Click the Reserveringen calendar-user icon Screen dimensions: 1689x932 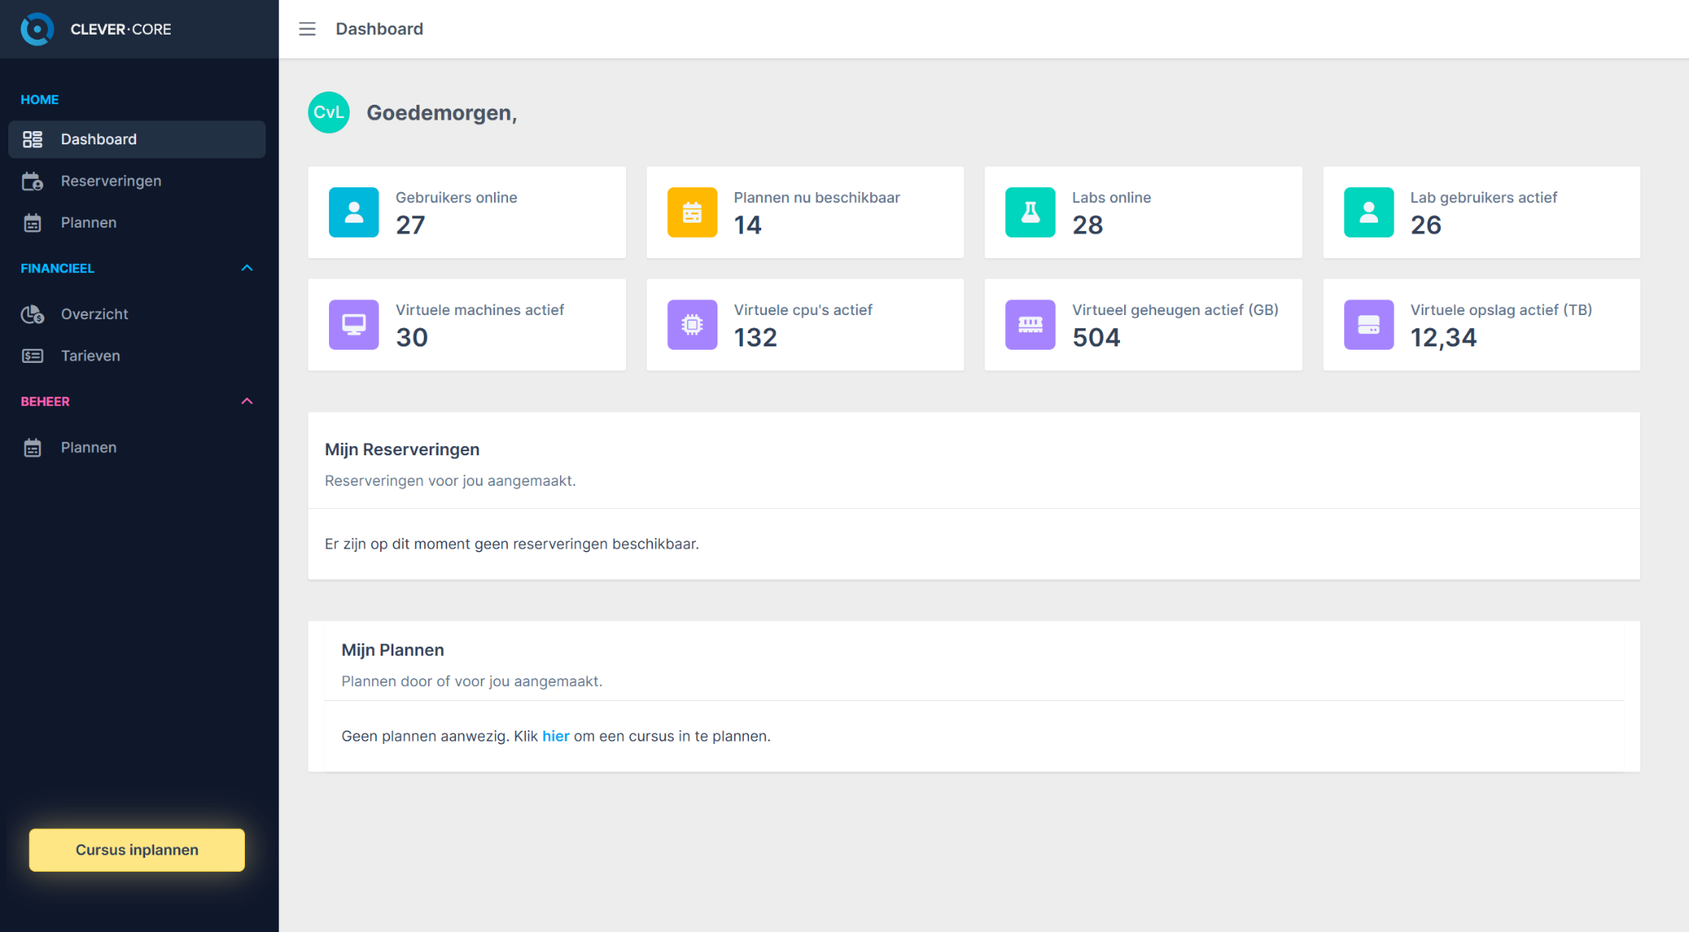[32, 181]
